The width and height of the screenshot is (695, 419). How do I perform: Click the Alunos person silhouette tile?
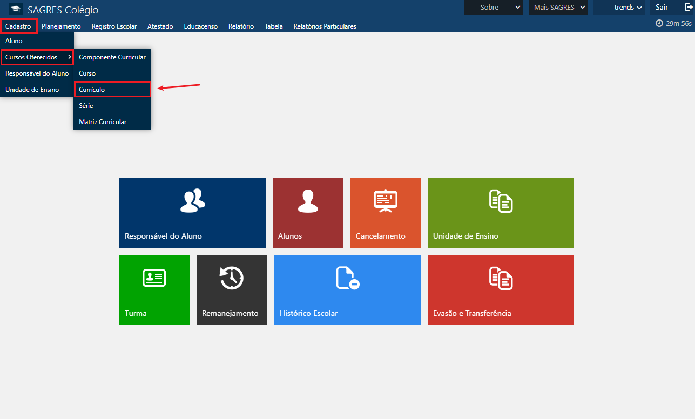pos(307,213)
